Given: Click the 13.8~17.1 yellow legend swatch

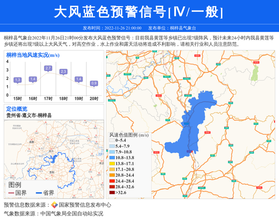Looking at the screenshot, I should click(x=112, y=164).
